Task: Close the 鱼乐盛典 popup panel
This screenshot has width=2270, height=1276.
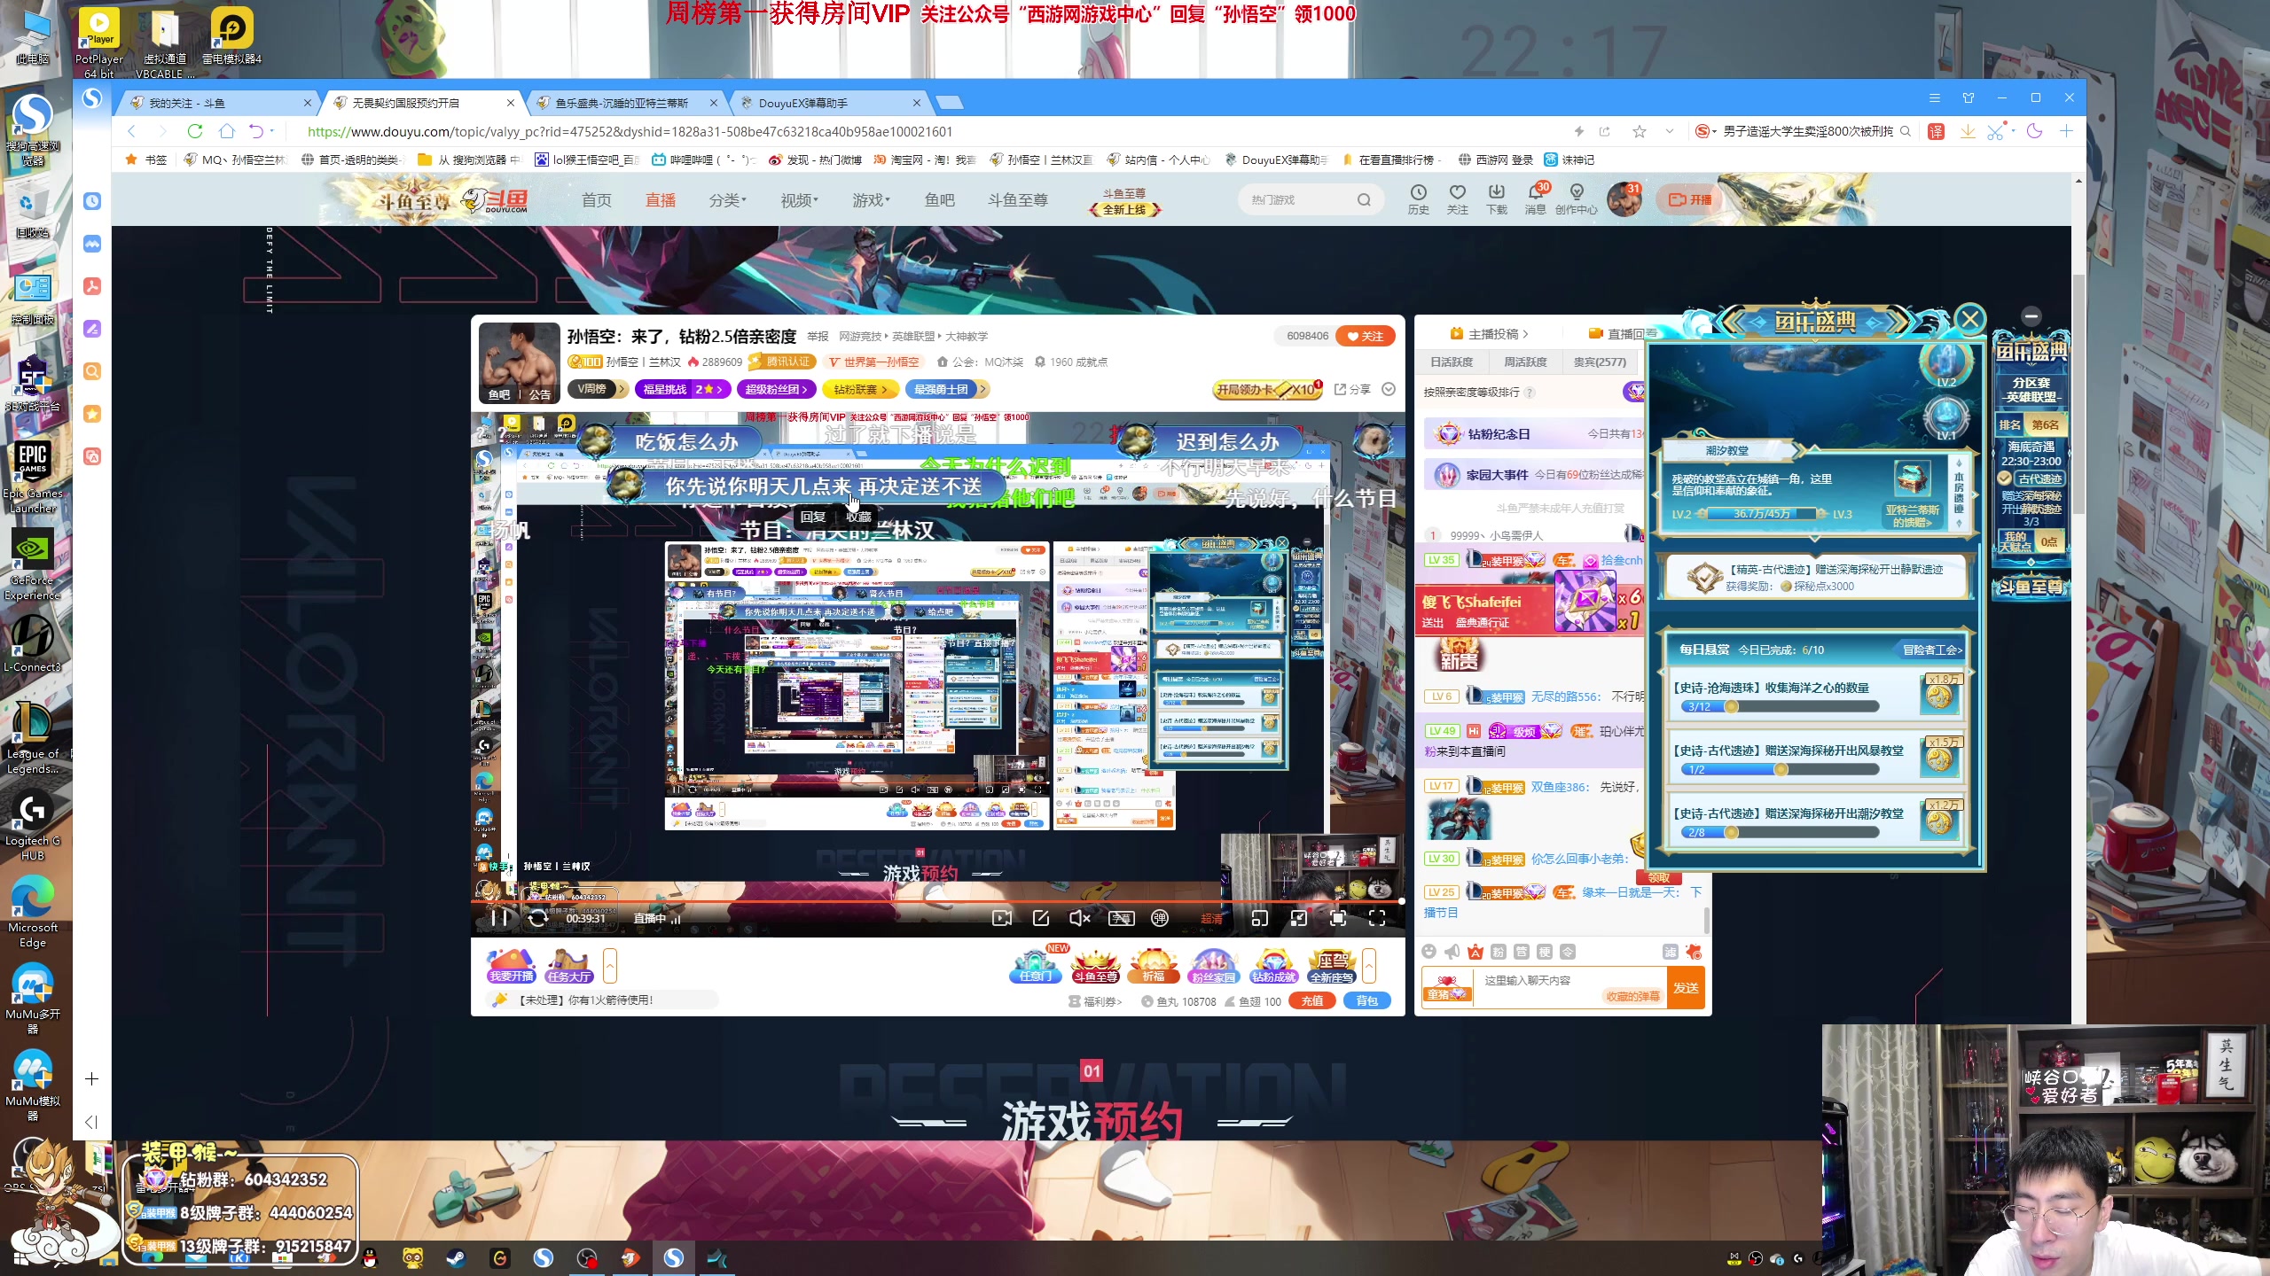Action: pos(1970,318)
